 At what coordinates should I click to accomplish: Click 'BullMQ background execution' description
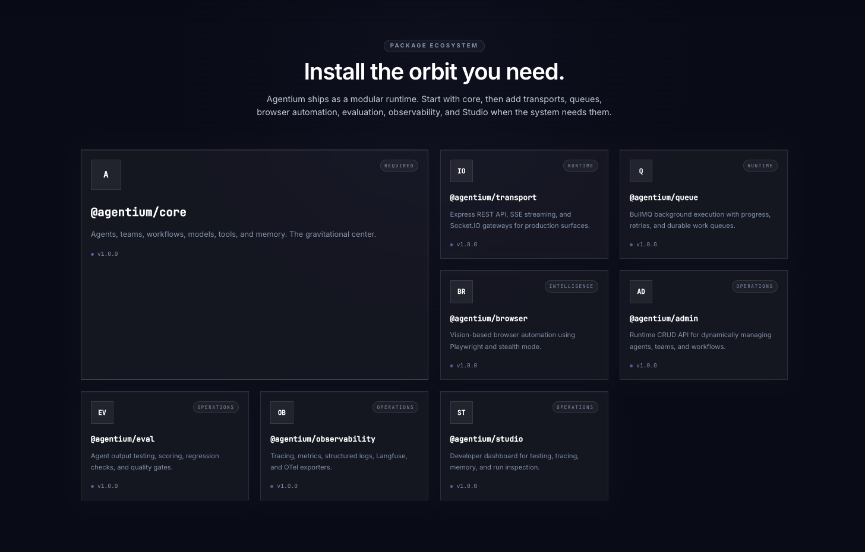point(700,220)
